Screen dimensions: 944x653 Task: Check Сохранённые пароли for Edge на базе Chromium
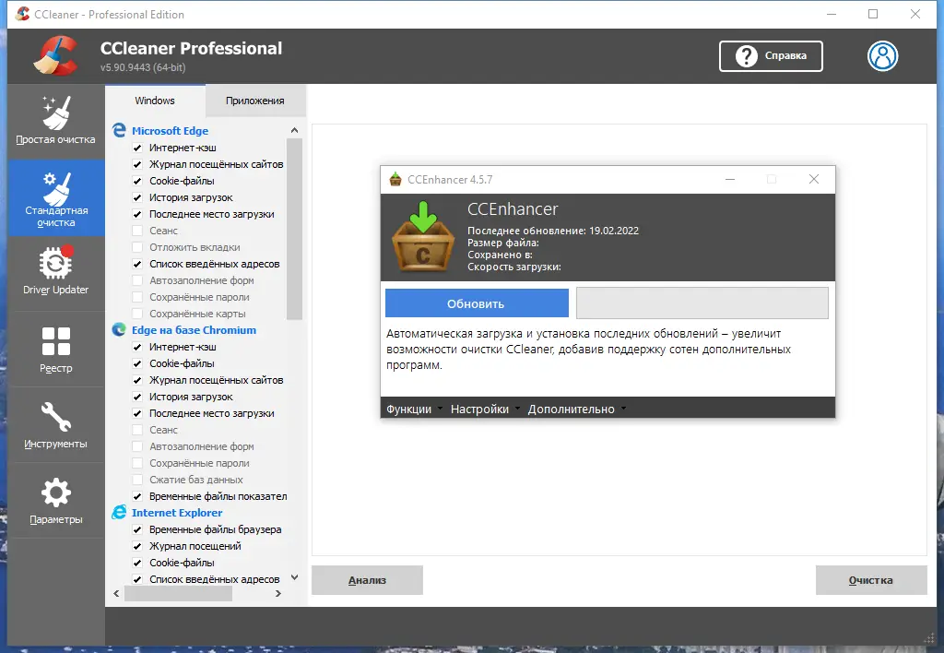137,463
